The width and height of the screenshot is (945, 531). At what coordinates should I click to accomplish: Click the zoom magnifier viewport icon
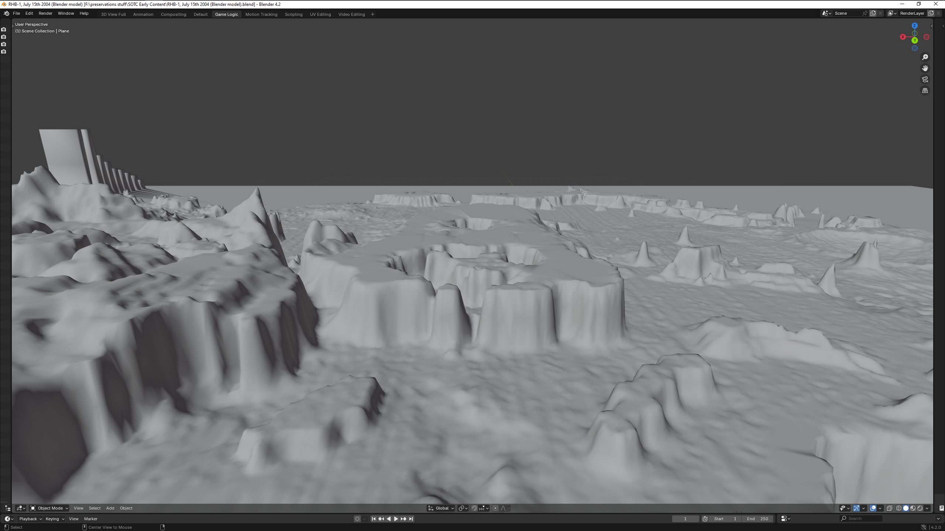coord(925,57)
